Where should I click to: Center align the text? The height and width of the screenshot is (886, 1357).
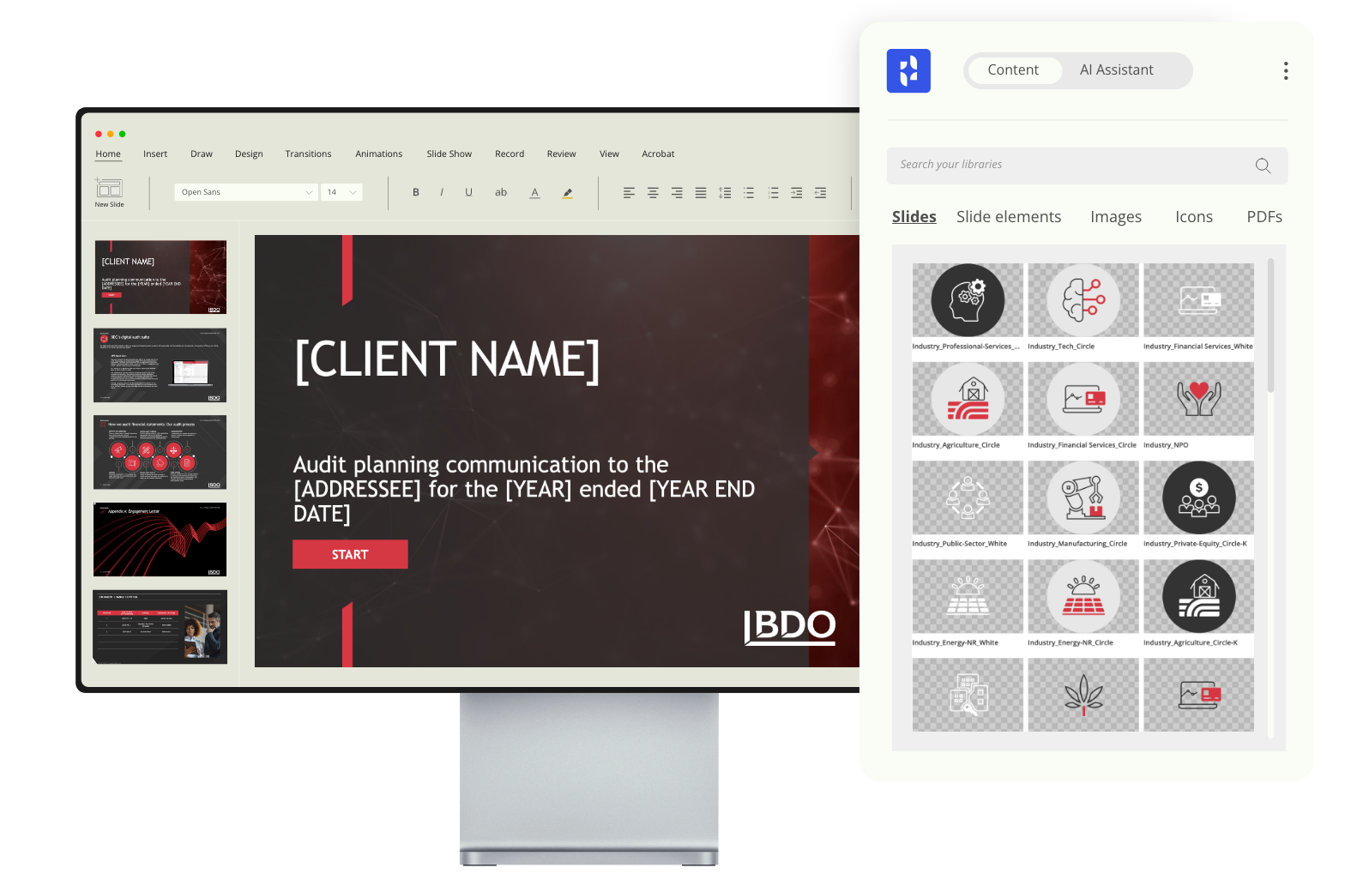point(653,193)
